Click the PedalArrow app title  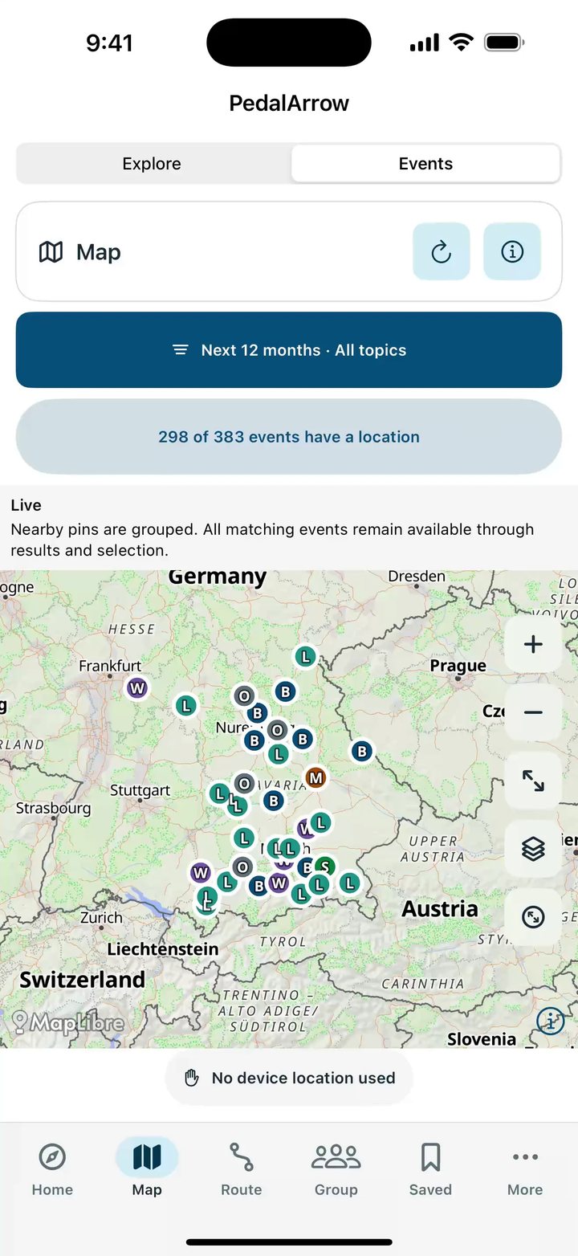pos(289,103)
